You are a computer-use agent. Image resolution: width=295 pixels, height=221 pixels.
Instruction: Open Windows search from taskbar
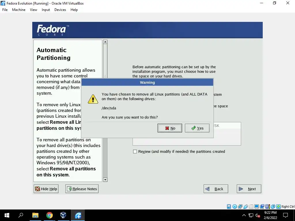(x=21, y=215)
